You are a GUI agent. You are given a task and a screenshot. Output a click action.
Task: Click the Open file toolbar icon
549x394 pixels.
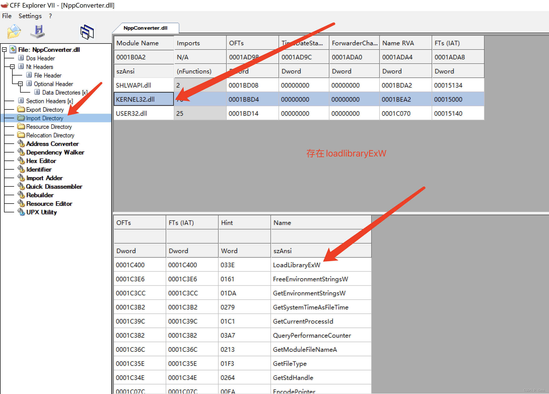tap(14, 32)
